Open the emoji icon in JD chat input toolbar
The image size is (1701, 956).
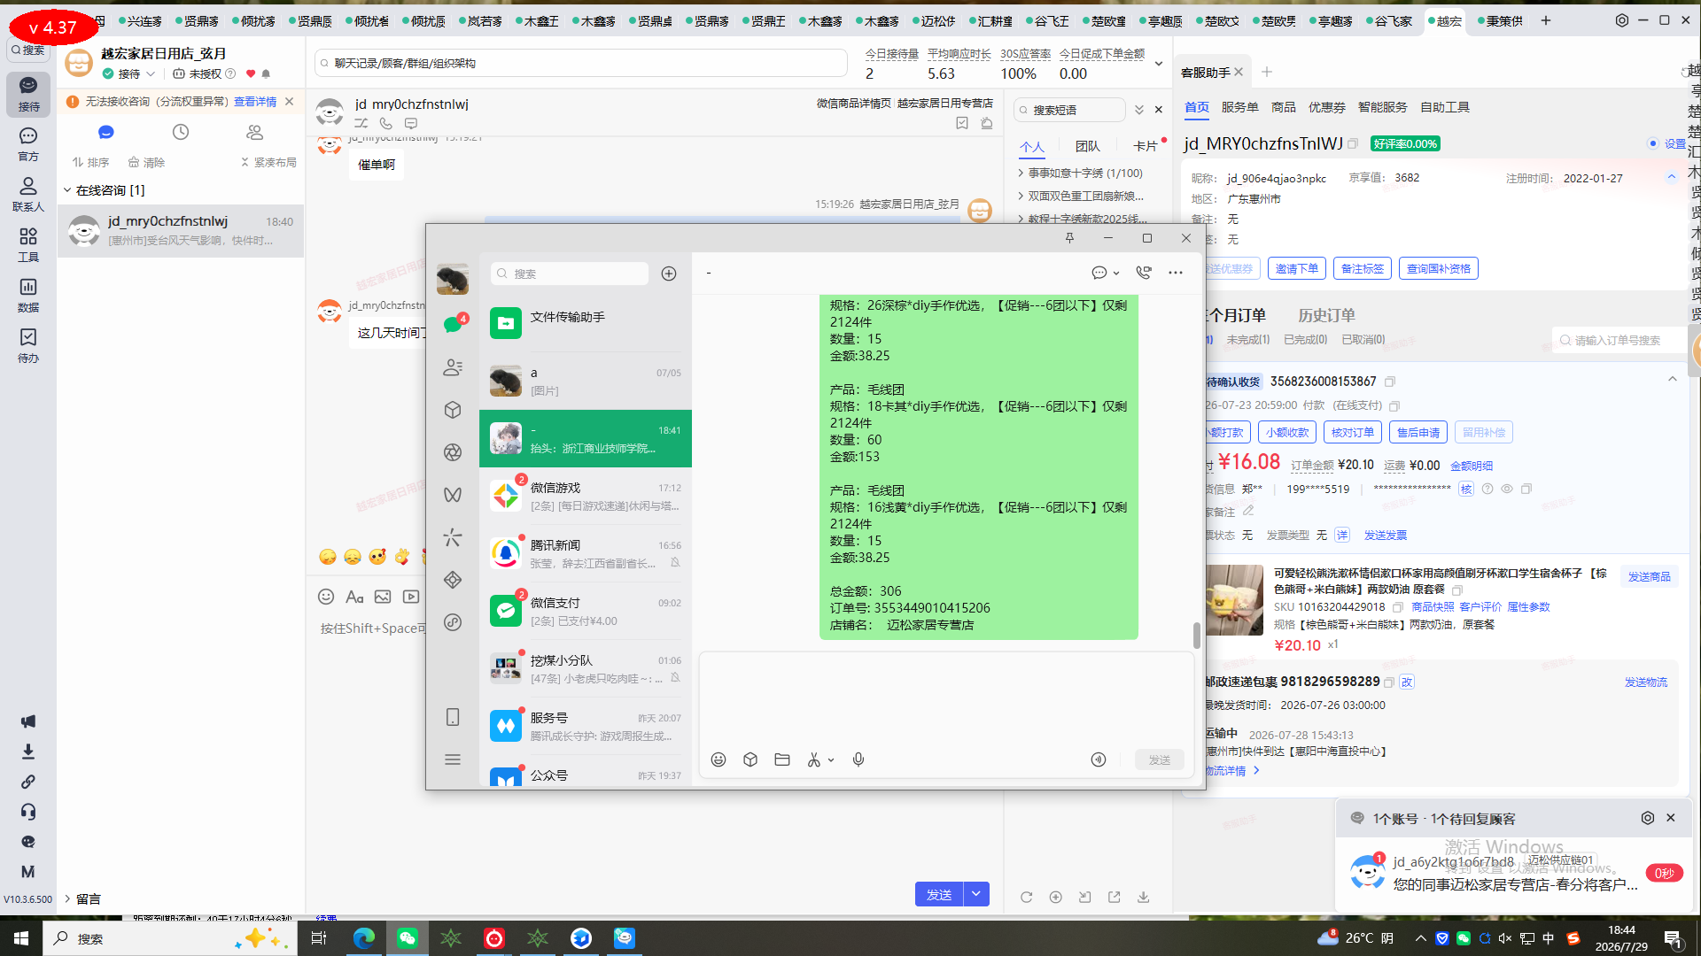(326, 597)
